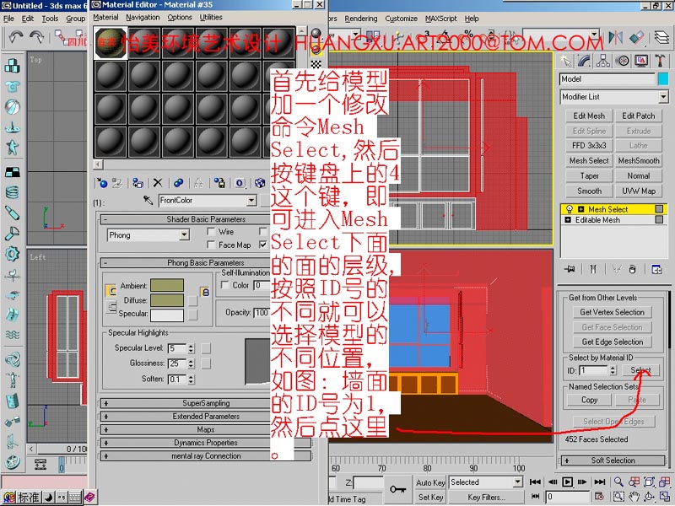Click the Diffuse color swatch
675x506 pixels.
167,300
